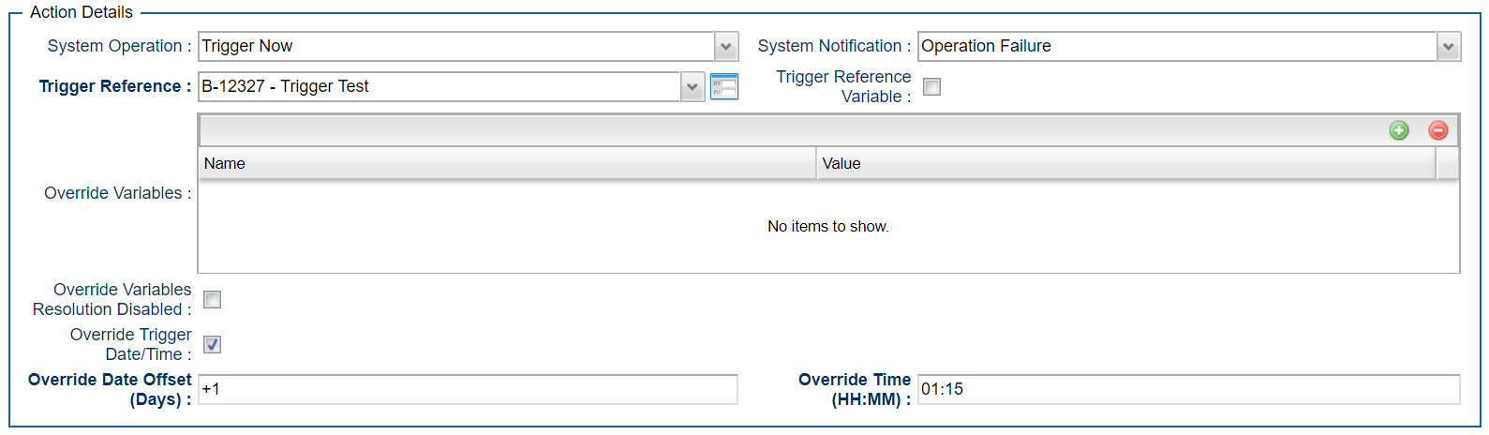Screen dimensions: 1489x435
Task: Click the Override Variables label
Action: (117, 193)
